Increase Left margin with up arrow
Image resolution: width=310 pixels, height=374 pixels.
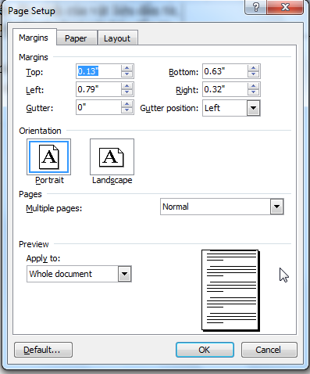click(x=126, y=86)
